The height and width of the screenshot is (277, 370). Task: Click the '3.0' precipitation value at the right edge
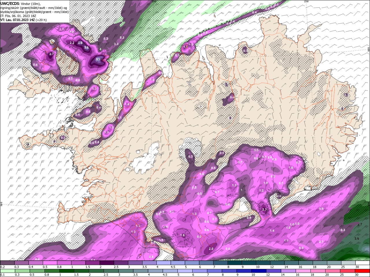coord(357,239)
